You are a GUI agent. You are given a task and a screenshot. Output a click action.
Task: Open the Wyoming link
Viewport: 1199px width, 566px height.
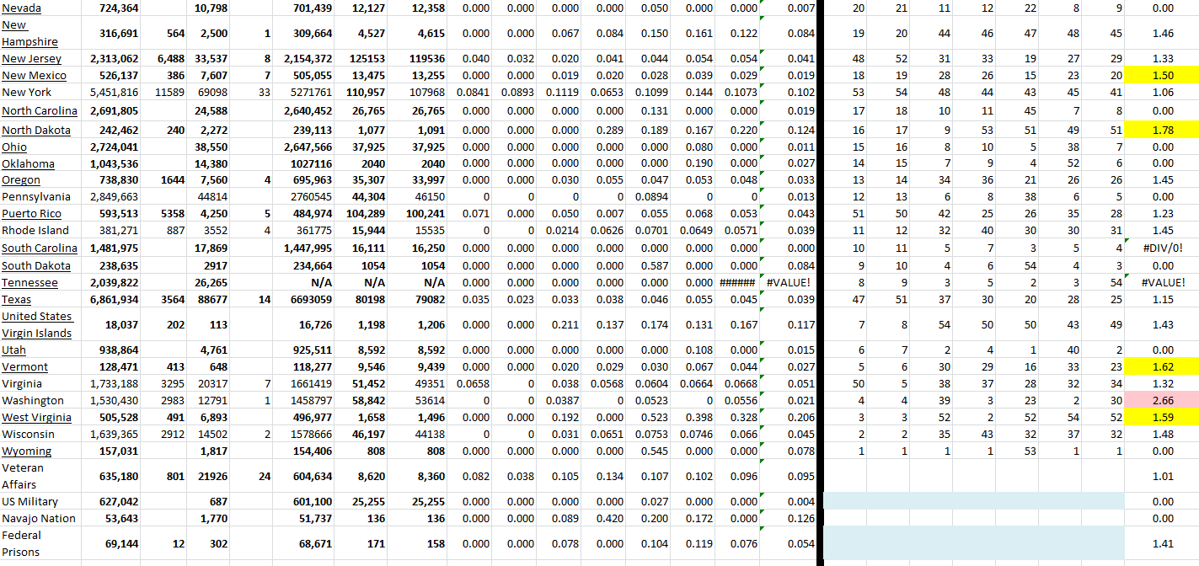coord(26,451)
